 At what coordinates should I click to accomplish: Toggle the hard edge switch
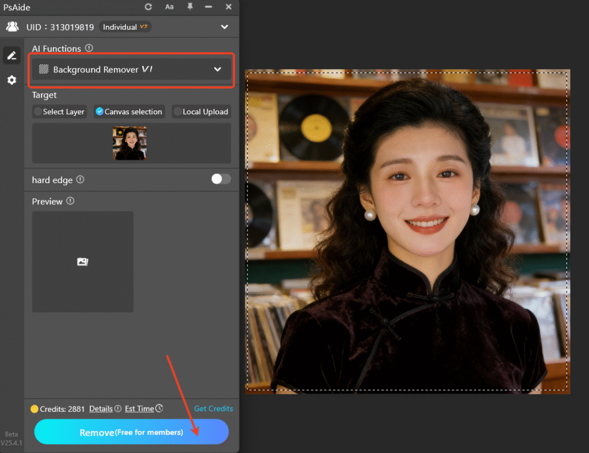coord(220,179)
